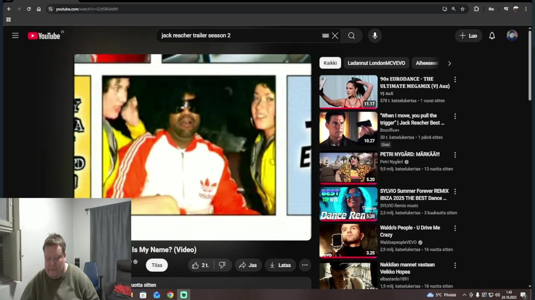
Task: Open the 5°C Pilvistä weather widget
Action: tap(441, 295)
